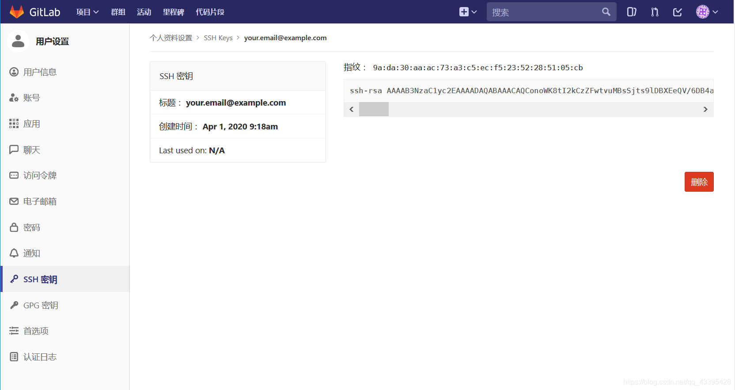Open 代码片段 in the top navigation
735x390 pixels.
(210, 12)
